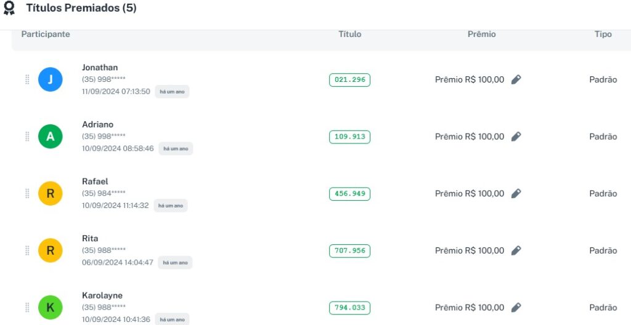Viewport: 631px width, 325px height.
Task: Click the award ribbon icon in header
Action: coord(9,9)
